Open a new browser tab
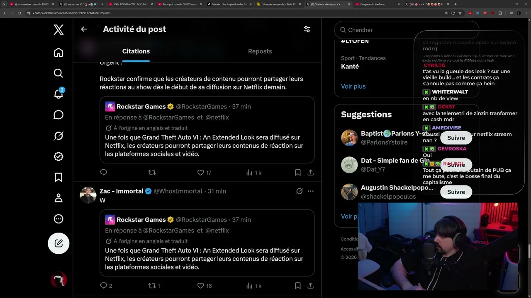 455,4
